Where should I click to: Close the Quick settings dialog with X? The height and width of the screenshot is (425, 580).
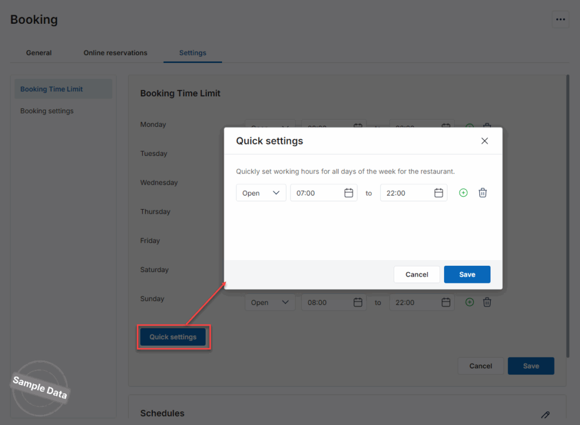tap(484, 141)
